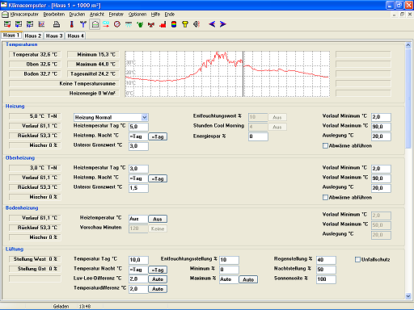The height and width of the screenshot is (310, 414).
Task: Click the Ende menu item
Action: point(170,15)
